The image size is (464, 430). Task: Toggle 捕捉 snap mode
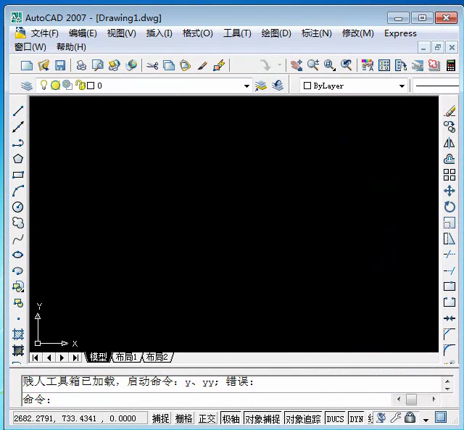[x=161, y=418]
